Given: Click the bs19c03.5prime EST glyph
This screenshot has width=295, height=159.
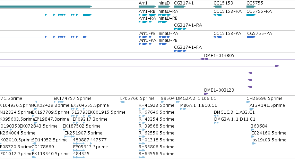Looking at the screenshot, I should click(x=254, y=144).
